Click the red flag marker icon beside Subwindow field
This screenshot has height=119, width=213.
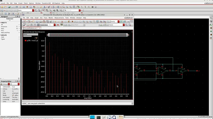[58, 25]
